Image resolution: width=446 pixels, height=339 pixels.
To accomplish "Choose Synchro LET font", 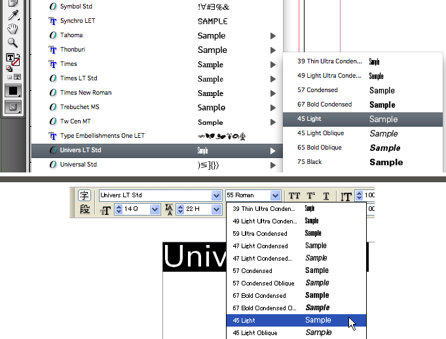I will (x=157, y=21).
